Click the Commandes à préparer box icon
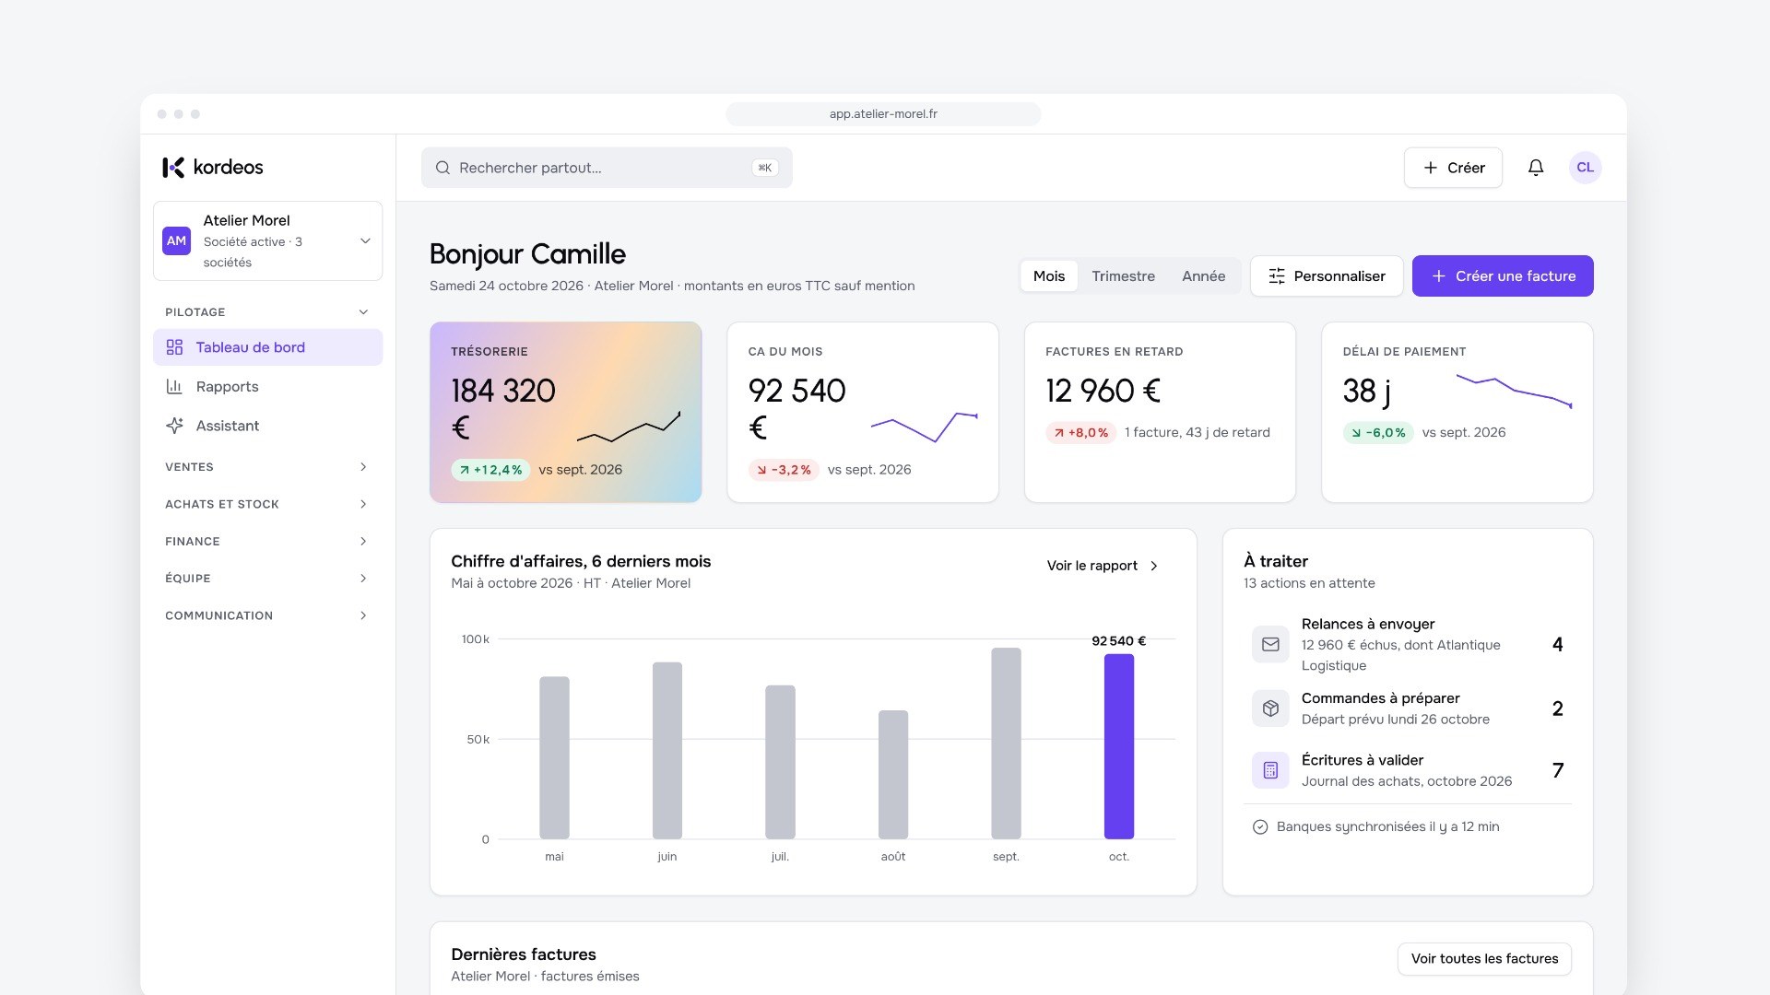Image resolution: width=1770 pixels, height=995 pixels. (1270, 708)
